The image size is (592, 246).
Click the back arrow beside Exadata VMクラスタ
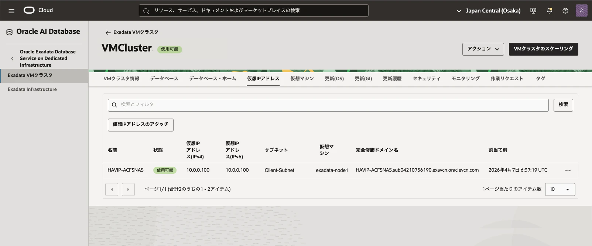tap(108, 32)
